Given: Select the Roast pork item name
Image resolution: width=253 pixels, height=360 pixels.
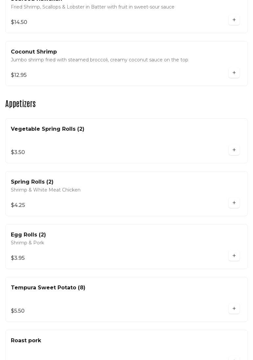Looking at the screenshot, I should tap(26, 341).
